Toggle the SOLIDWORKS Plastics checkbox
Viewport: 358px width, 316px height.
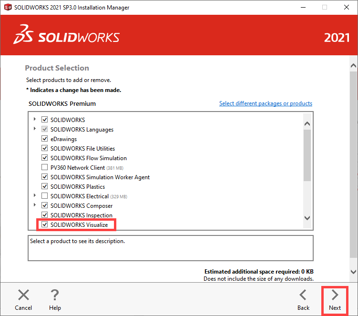tap(44, 186)
